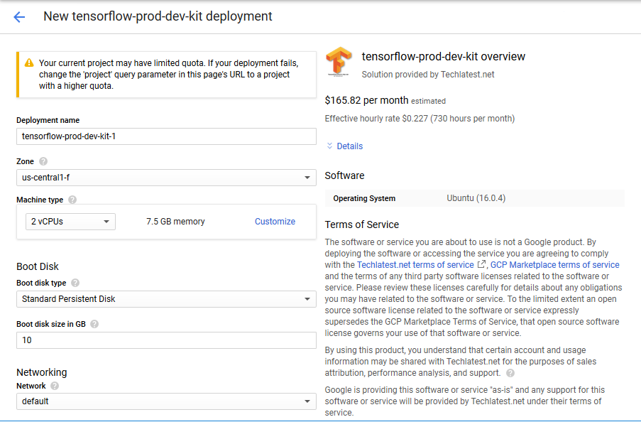This screenshot has height=422, width=641.
Task: Open the Network help question mark icon
Action: pos(55,386)
